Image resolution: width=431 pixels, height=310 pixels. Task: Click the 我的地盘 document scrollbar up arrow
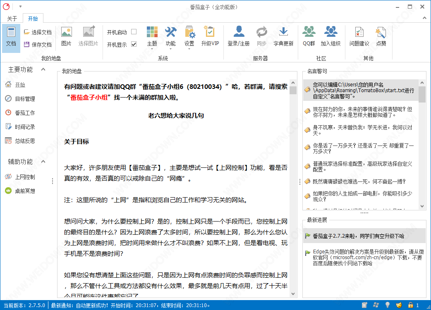coord(293,83)
